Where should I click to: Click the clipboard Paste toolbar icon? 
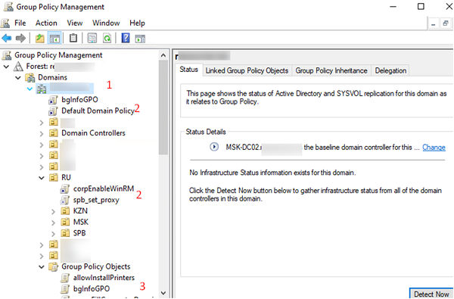(73, 38)
